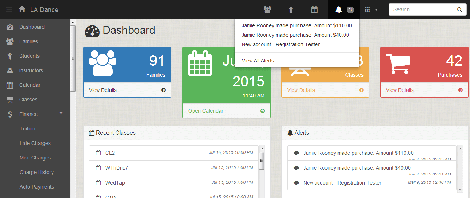The height and width of the screenshot is (198, 470).
Task: Click View All Alerts in dropdown
Action: (x=258, y=61)
